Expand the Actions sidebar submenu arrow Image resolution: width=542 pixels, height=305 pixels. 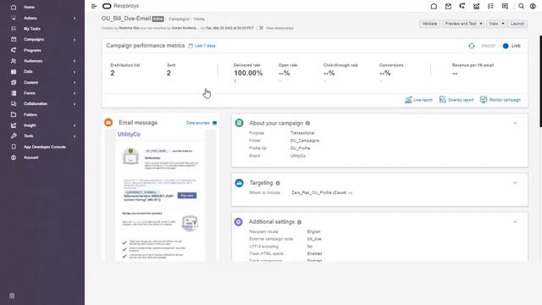coord(75,18)
